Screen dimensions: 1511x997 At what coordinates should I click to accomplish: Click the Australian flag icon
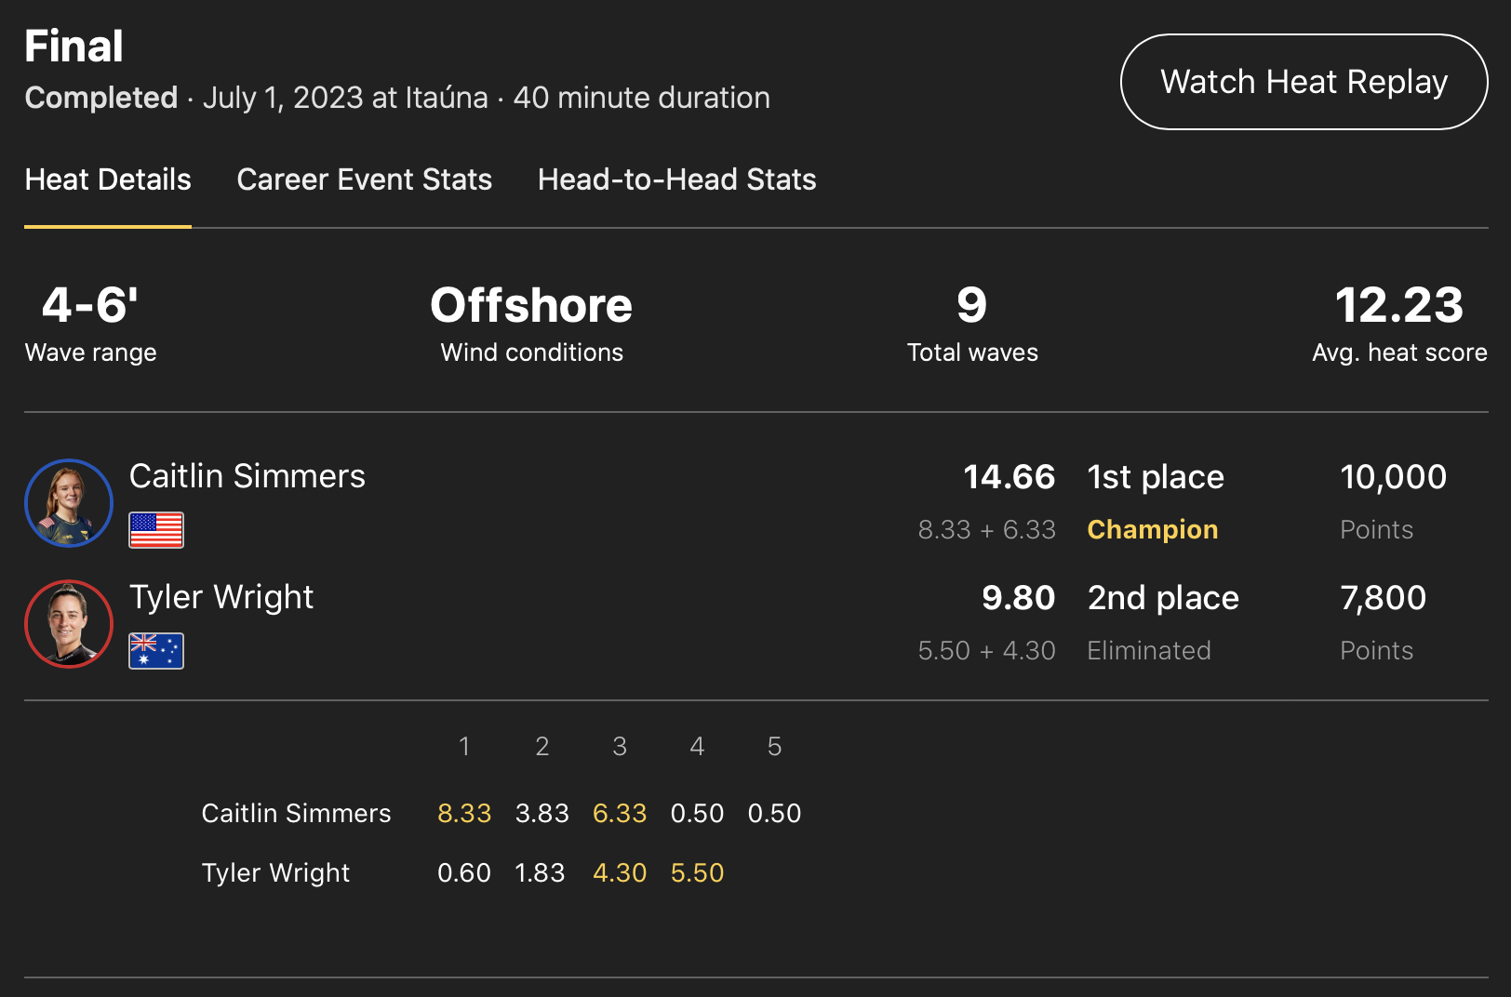156,651
